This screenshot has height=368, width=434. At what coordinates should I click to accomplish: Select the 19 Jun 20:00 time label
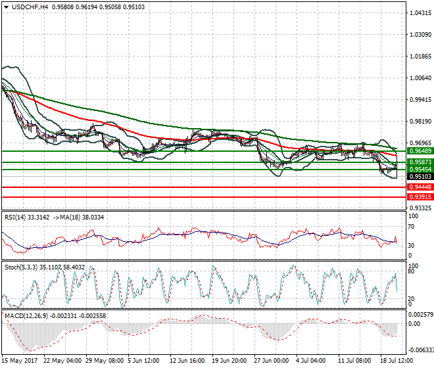click(229, 361)
